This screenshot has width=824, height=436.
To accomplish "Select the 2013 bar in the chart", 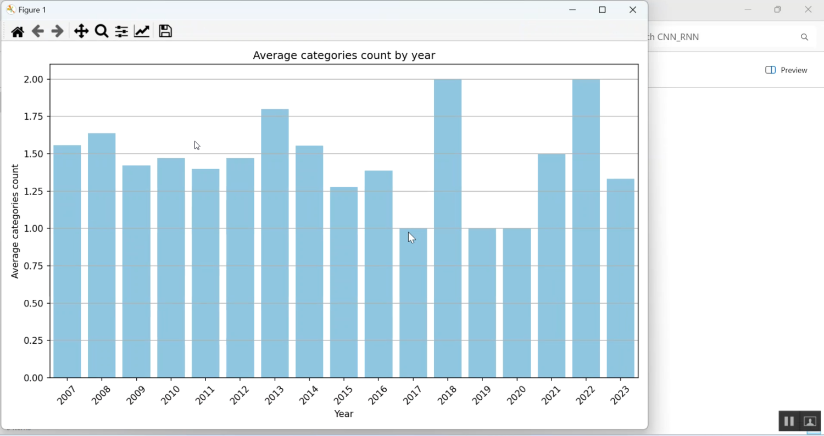I will coord(275,243).
